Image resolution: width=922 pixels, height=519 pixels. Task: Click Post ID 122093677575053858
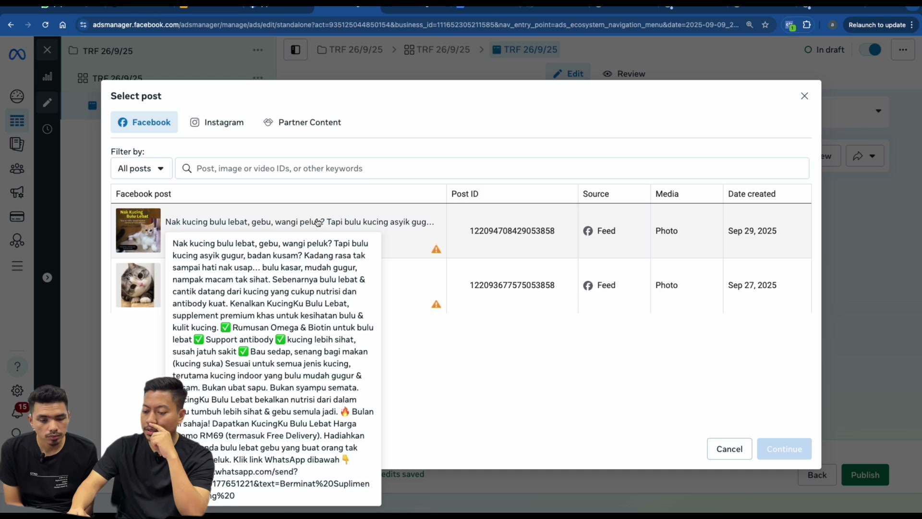[x=512, y=285]
